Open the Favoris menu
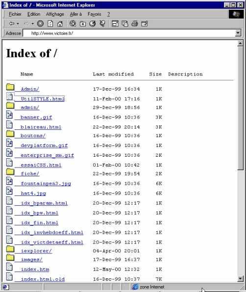 (95, 14)
